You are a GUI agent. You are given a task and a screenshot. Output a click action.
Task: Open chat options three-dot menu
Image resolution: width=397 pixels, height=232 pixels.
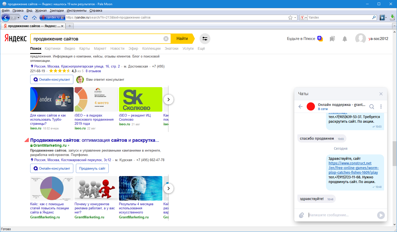click(381, 106)
